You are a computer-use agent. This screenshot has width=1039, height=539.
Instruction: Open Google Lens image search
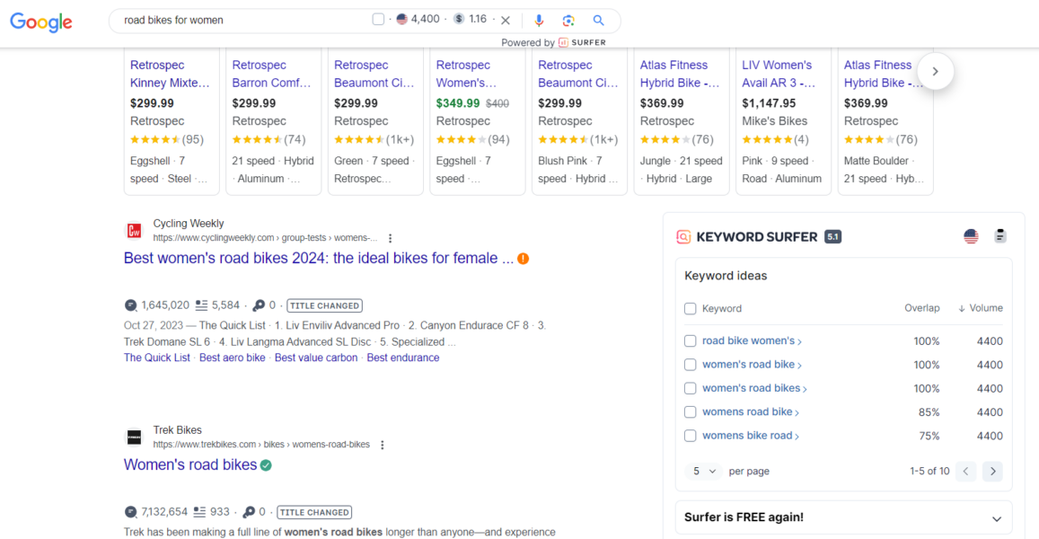(567, 19)
